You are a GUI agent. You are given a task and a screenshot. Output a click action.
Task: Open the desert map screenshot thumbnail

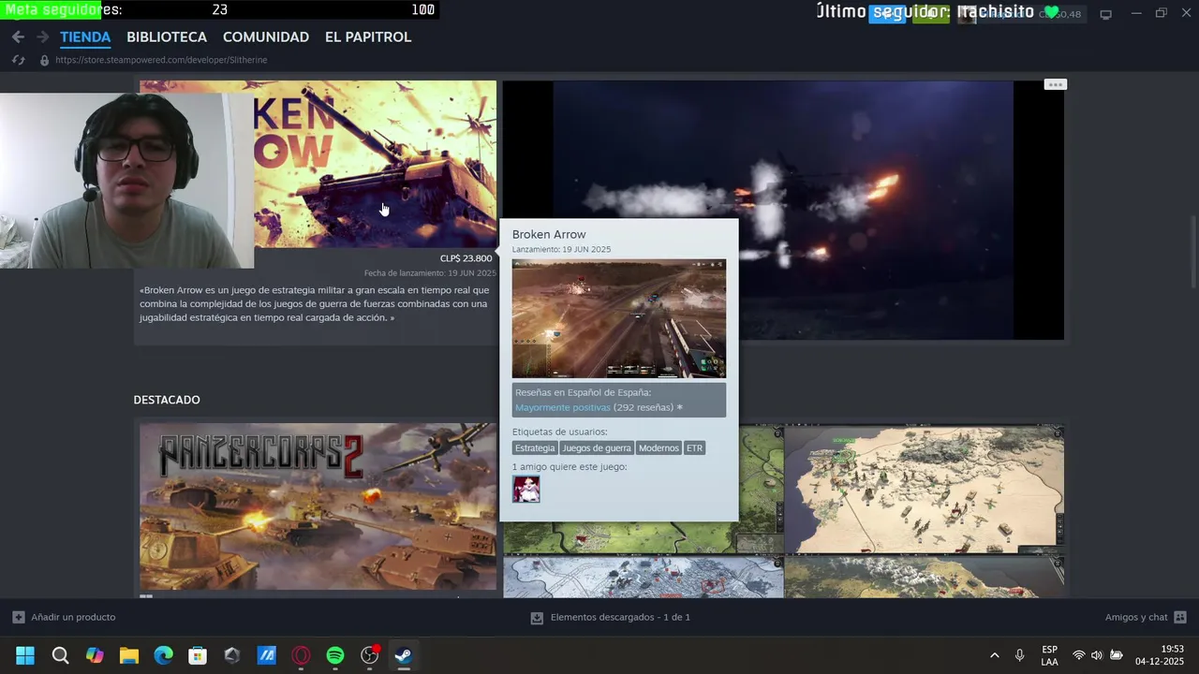click(x=924, y=490)
